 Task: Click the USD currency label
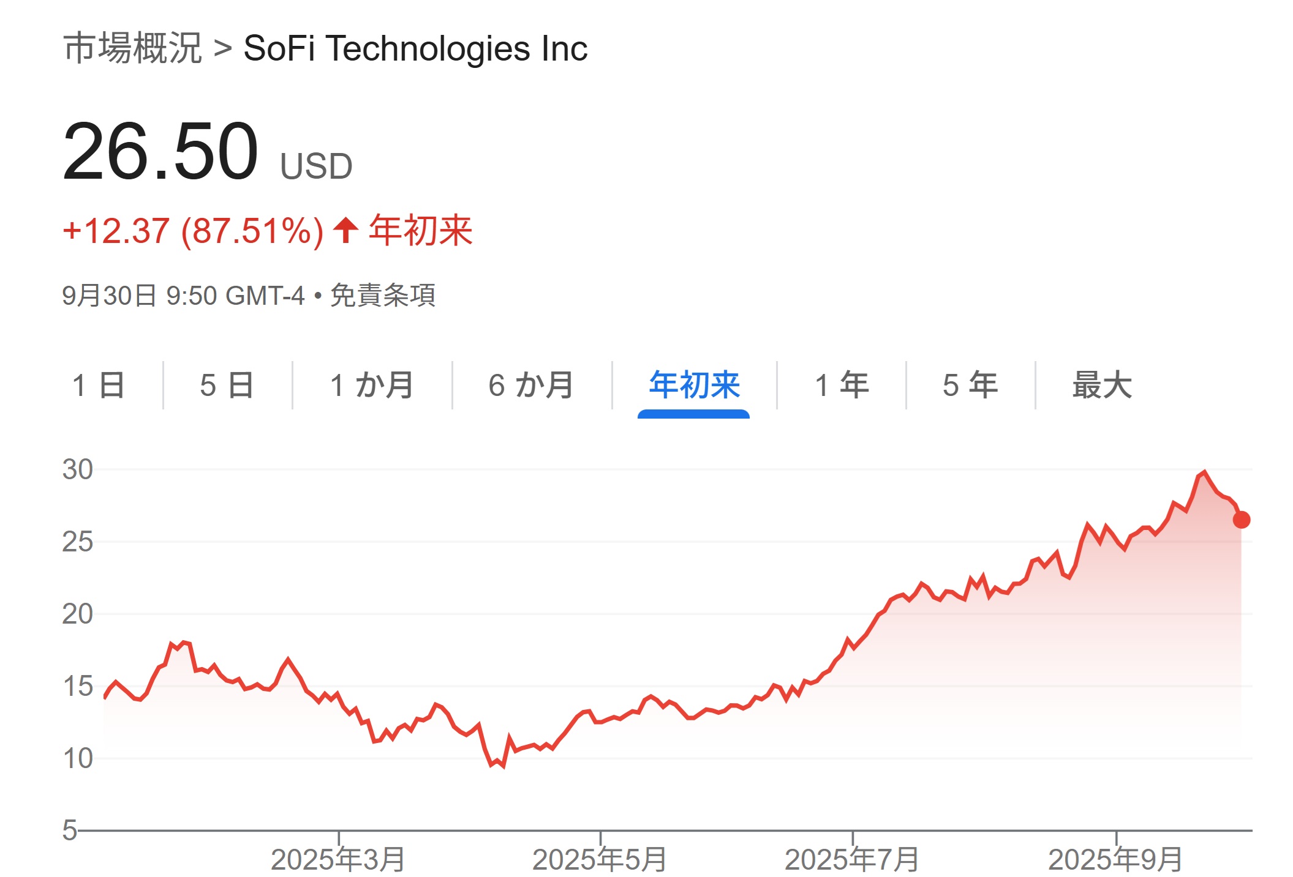click(x=316, y=166)
